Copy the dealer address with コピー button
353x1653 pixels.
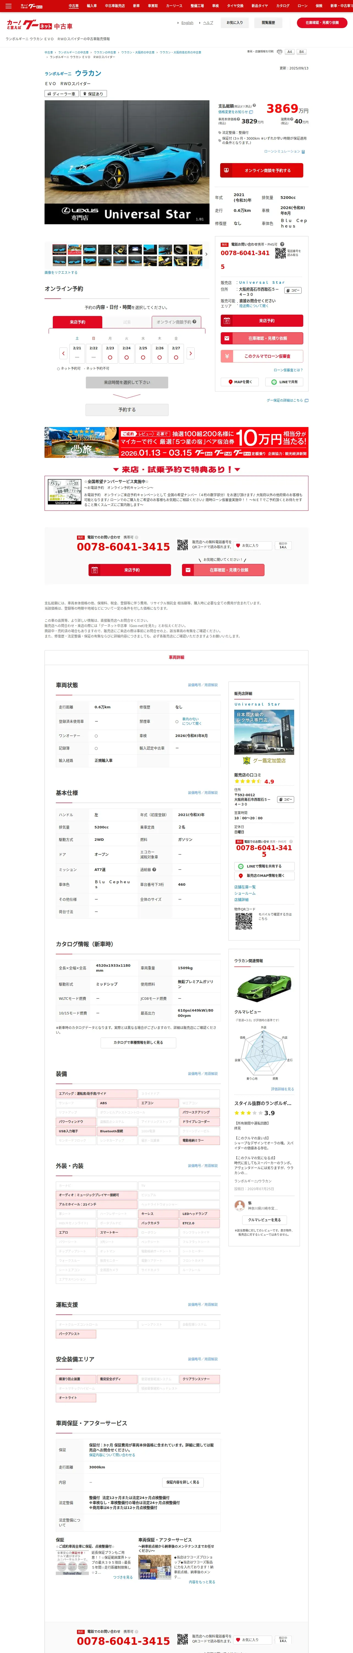pos(293,291)
